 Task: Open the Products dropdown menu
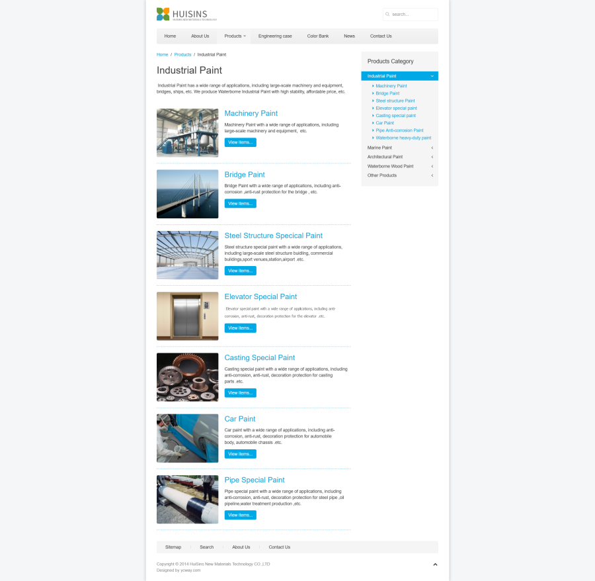pos(234,36)
